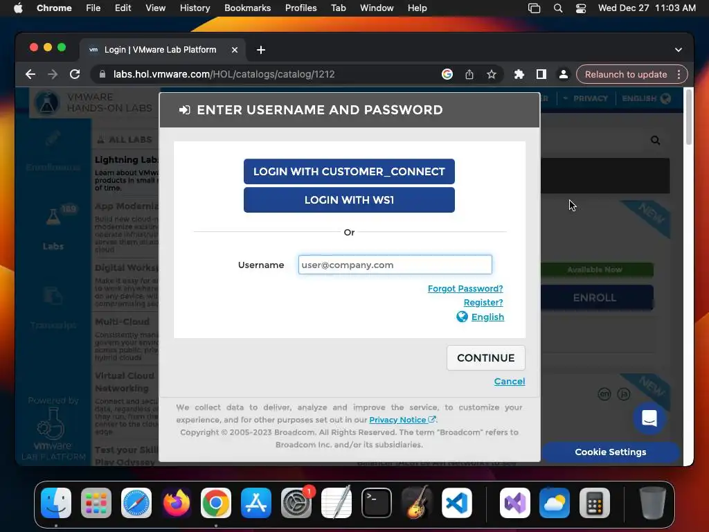This screenshot has height=532, width=709.
Task: Open Calculator from the Dock
Action: click(x=594, y=503)
